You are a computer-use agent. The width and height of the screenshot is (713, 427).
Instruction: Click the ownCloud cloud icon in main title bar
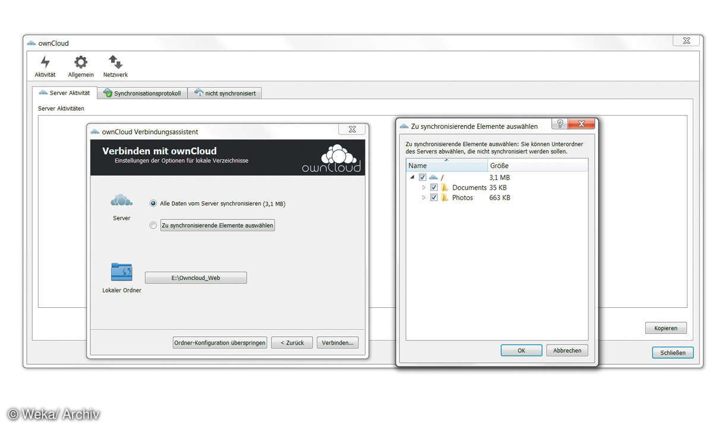coord(31,43)
